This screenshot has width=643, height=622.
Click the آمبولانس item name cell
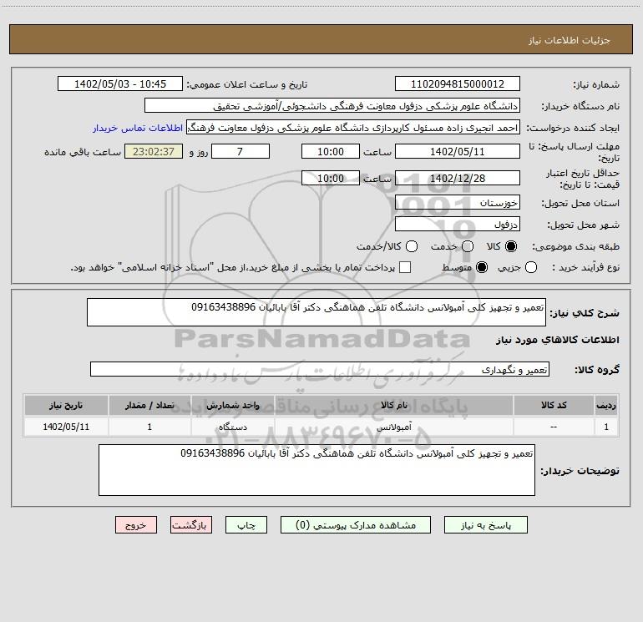pos(393,427)
